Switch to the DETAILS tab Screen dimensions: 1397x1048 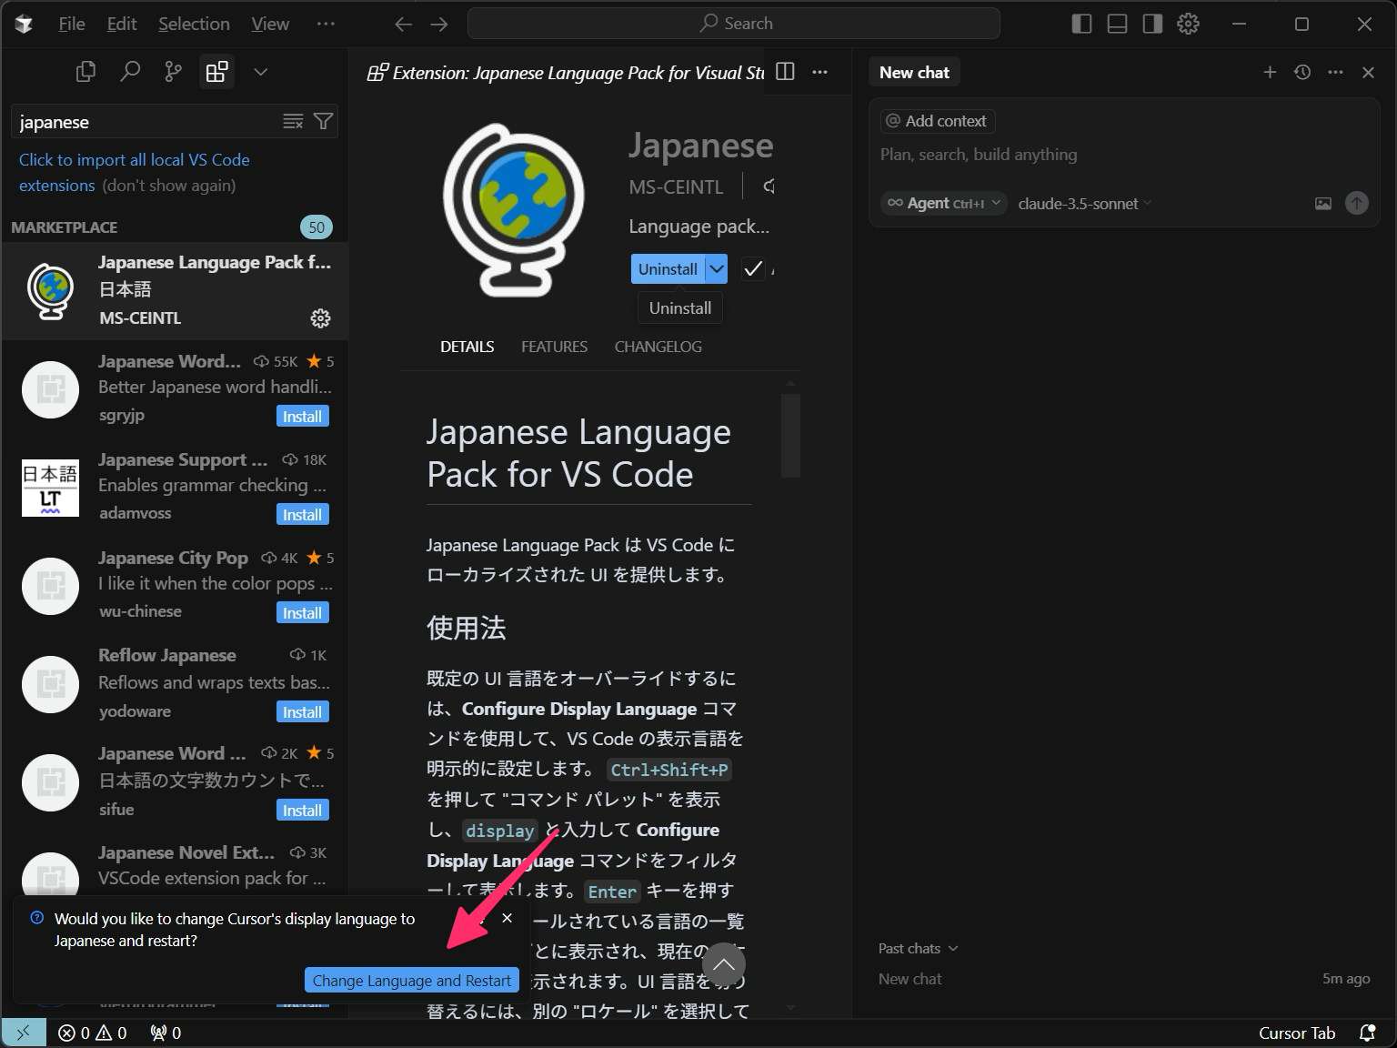[x=467, y=347]
